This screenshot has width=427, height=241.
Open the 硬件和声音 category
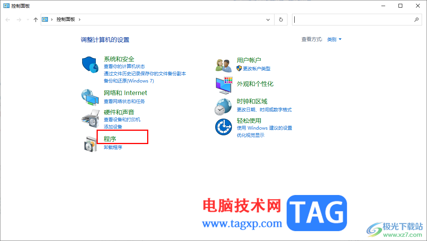coord(119,112)
